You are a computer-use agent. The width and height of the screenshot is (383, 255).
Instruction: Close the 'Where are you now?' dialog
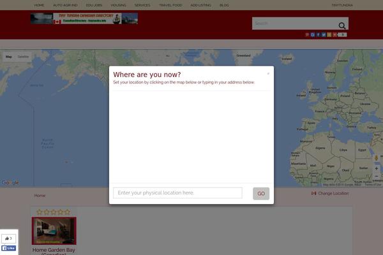268,73
